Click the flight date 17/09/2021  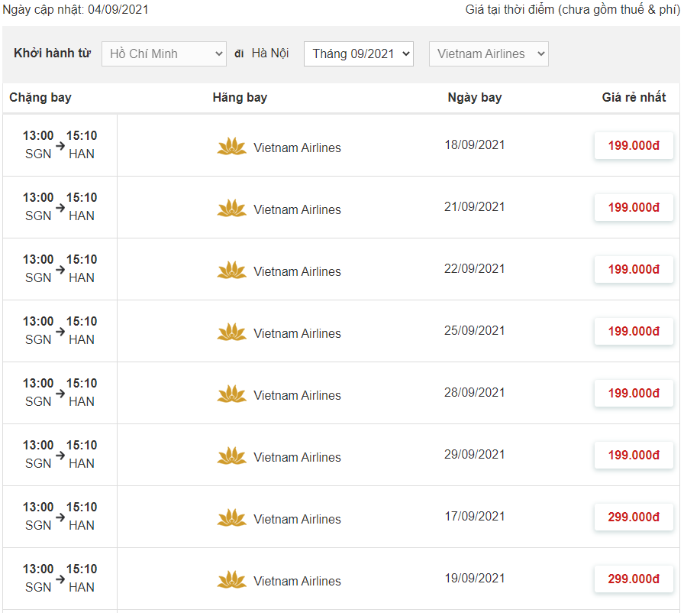475,517
